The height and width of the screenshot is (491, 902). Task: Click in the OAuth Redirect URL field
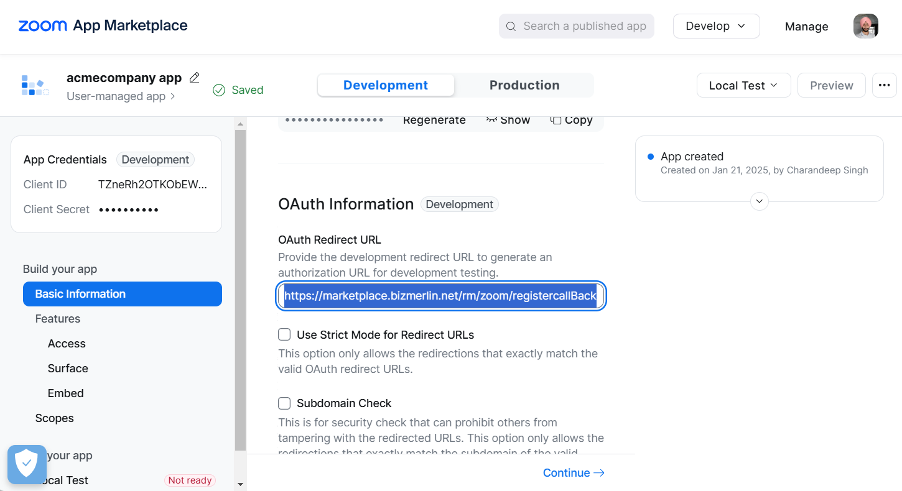(x=441, y=296)
